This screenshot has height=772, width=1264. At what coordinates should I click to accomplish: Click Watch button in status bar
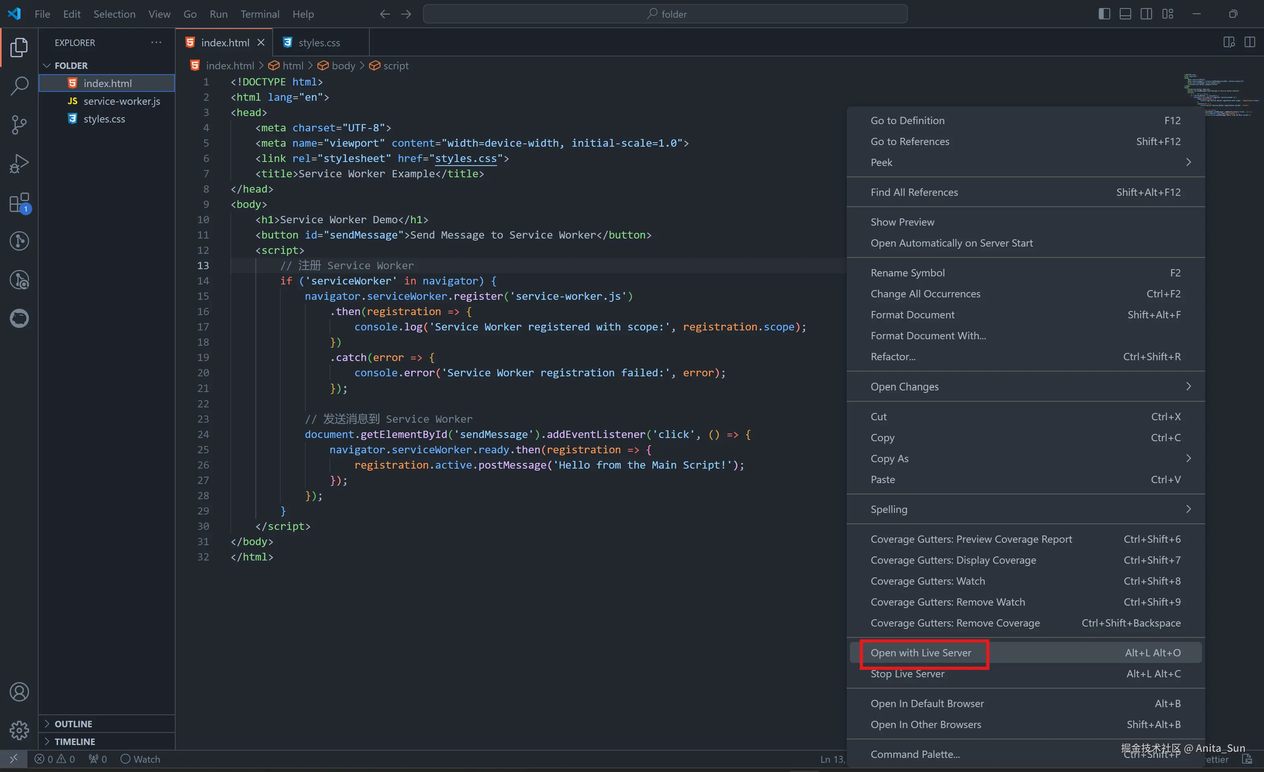coord(140,759)
